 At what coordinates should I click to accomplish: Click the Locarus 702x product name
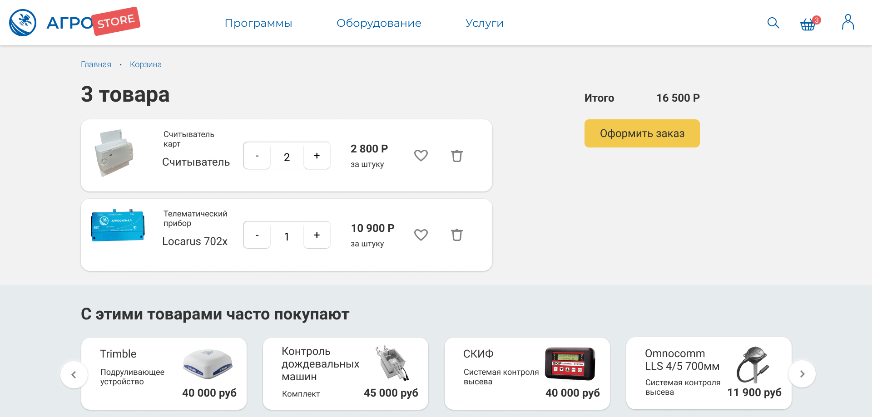click(x=195, y=241)
